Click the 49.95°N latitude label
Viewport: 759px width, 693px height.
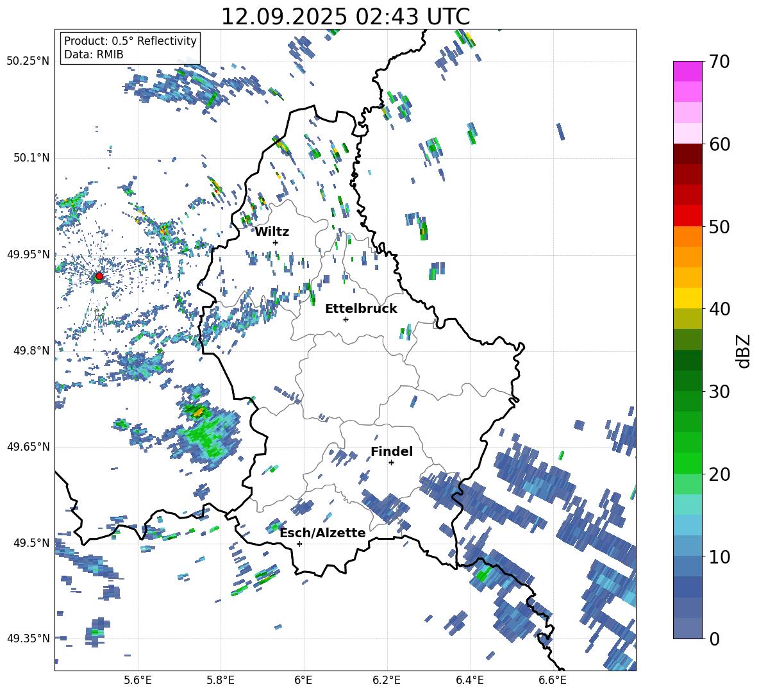[28, 254]
